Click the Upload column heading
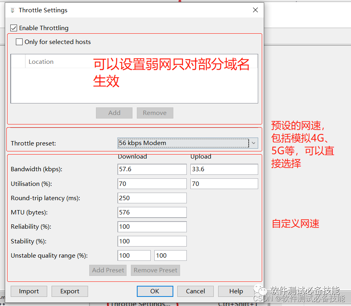351x306 pixels. [x=201, y=156]
